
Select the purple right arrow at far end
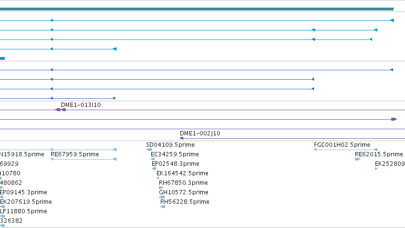(394, 119)
